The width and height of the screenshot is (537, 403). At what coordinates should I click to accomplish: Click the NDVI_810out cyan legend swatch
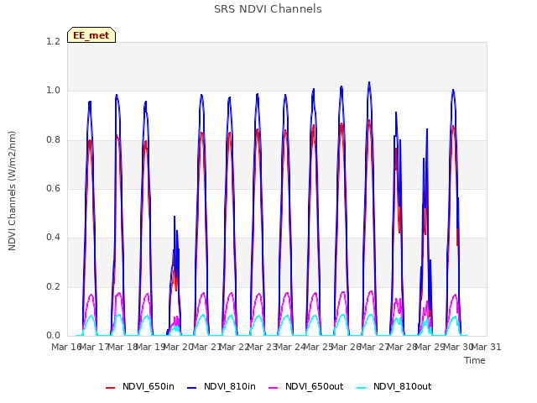[362, 388]
